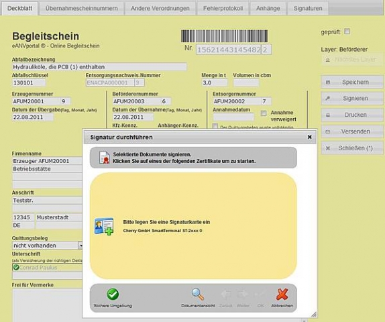Toggle the Quittungsbeleg vollständig checkbox
Screen dimensions: 385x322
[215, 126]
